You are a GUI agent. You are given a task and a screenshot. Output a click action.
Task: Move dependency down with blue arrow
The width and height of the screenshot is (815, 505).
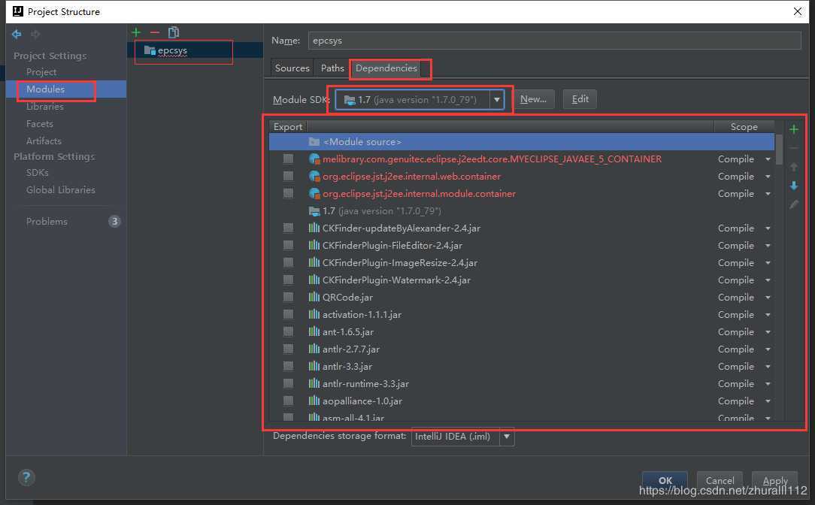click(794, 186)
